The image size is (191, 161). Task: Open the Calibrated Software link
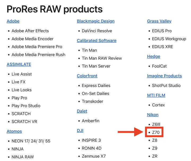point(97,41)
